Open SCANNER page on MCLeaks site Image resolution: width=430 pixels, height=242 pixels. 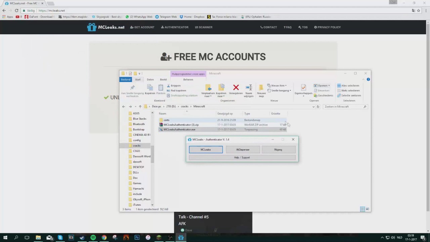point(204,27)
